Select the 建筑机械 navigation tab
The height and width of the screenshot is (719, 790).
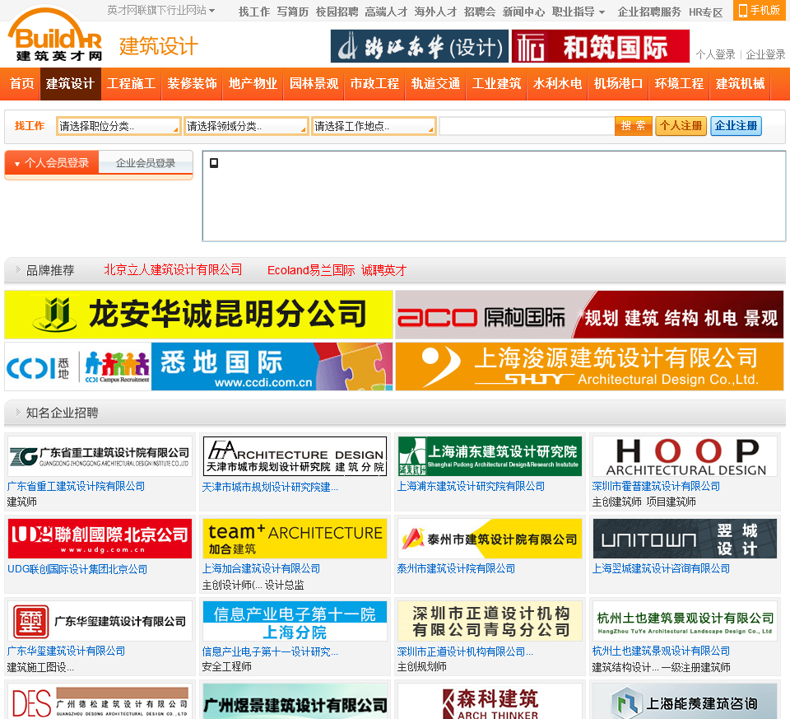coord(741,84)
